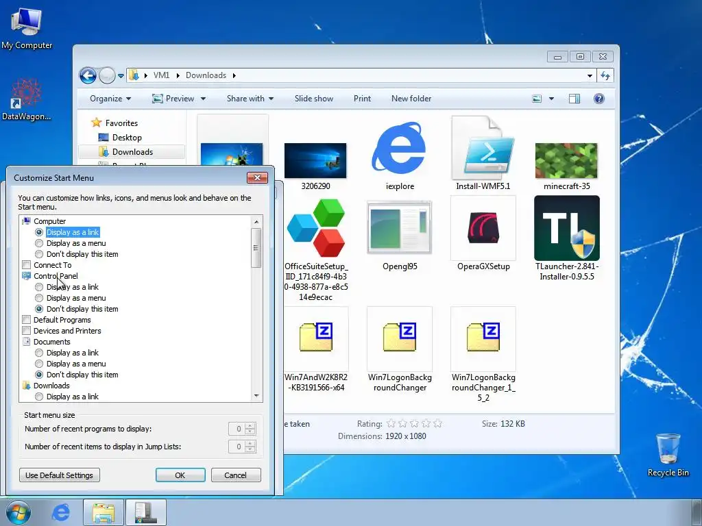This screenshot has height=526, width=702.
Task: Click the list scroll-down arrow
Action: (256, 396)
